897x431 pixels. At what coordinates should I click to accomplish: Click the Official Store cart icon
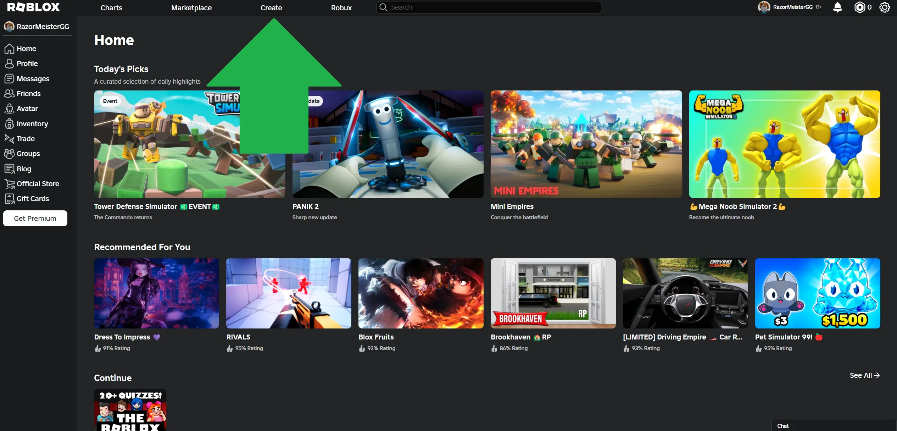click(x=10, y=184)
